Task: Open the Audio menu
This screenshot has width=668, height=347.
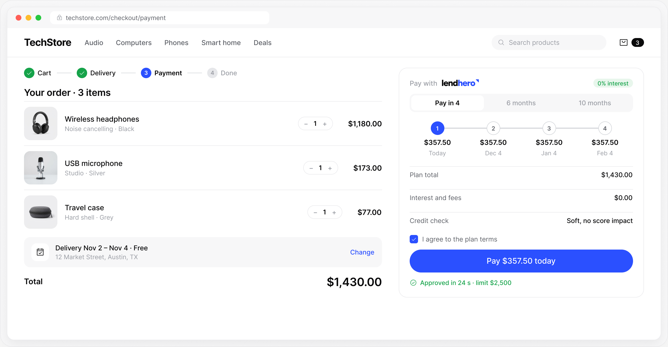Action: click(94, 42)
